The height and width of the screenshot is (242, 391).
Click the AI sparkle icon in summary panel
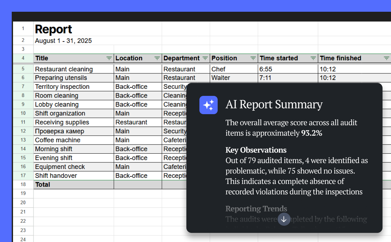208,105
